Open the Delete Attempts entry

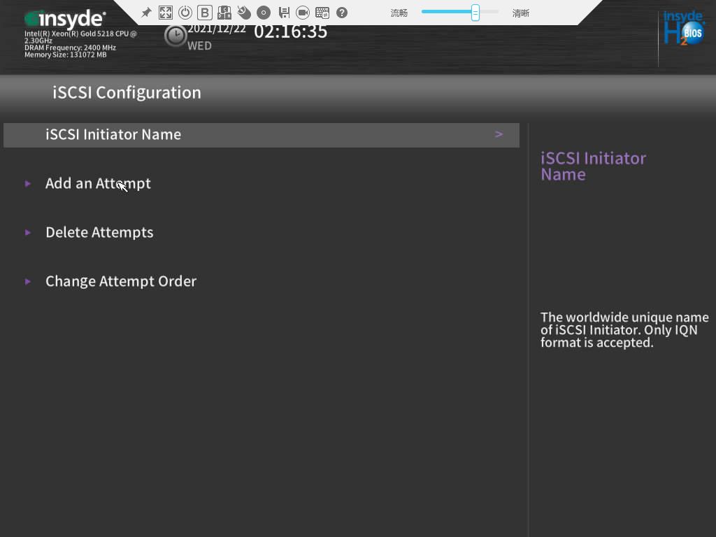pos(99,233)
